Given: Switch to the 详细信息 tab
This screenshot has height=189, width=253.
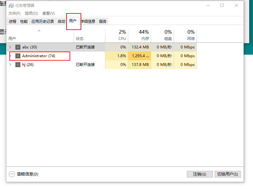Looking at the screenshot, I should [88, 21].
